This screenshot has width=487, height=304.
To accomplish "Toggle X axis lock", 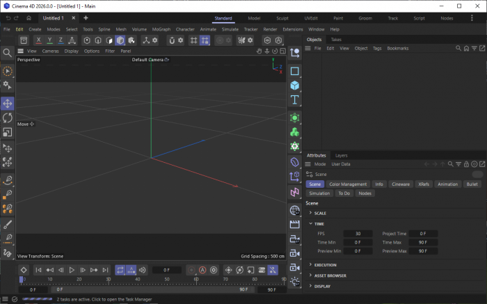I will point(39,40).
